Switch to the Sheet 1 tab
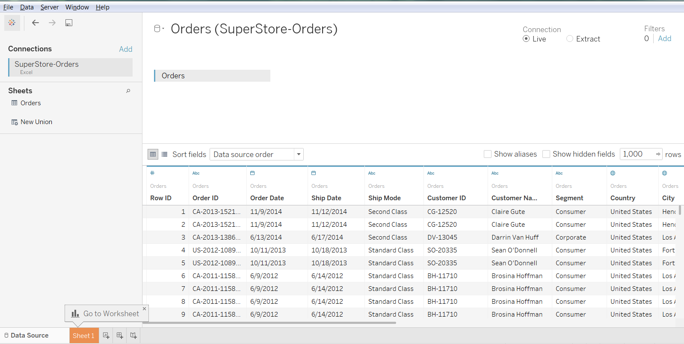Viewport: 684px width, 344px height. point(84,335)
